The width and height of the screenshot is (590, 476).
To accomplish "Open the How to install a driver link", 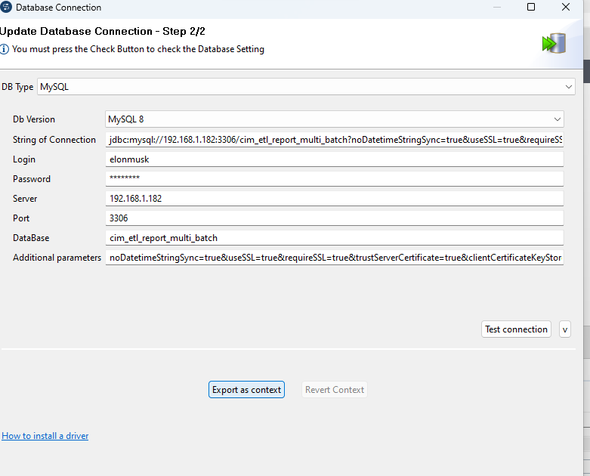I will tap(45, 436).
